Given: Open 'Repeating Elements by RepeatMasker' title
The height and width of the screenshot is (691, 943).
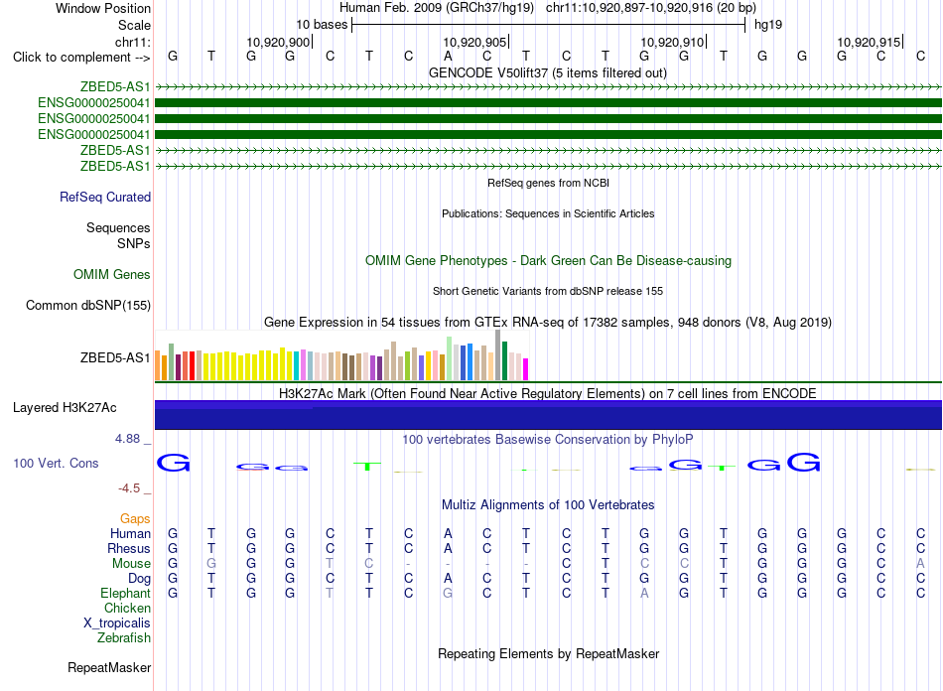Looking at the screenshot, I should point(548,654).
